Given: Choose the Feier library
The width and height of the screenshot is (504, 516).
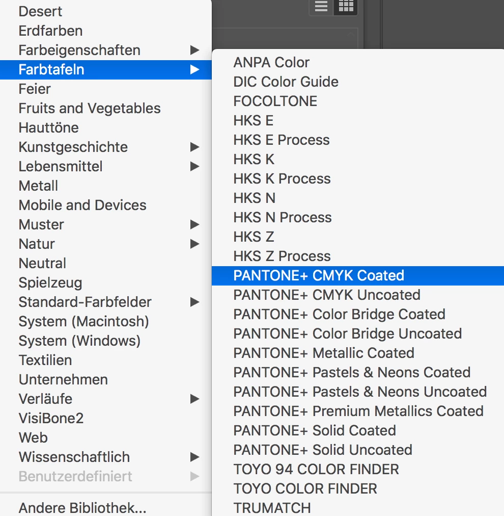Looking at the screenshot, I should pos(106,89).
